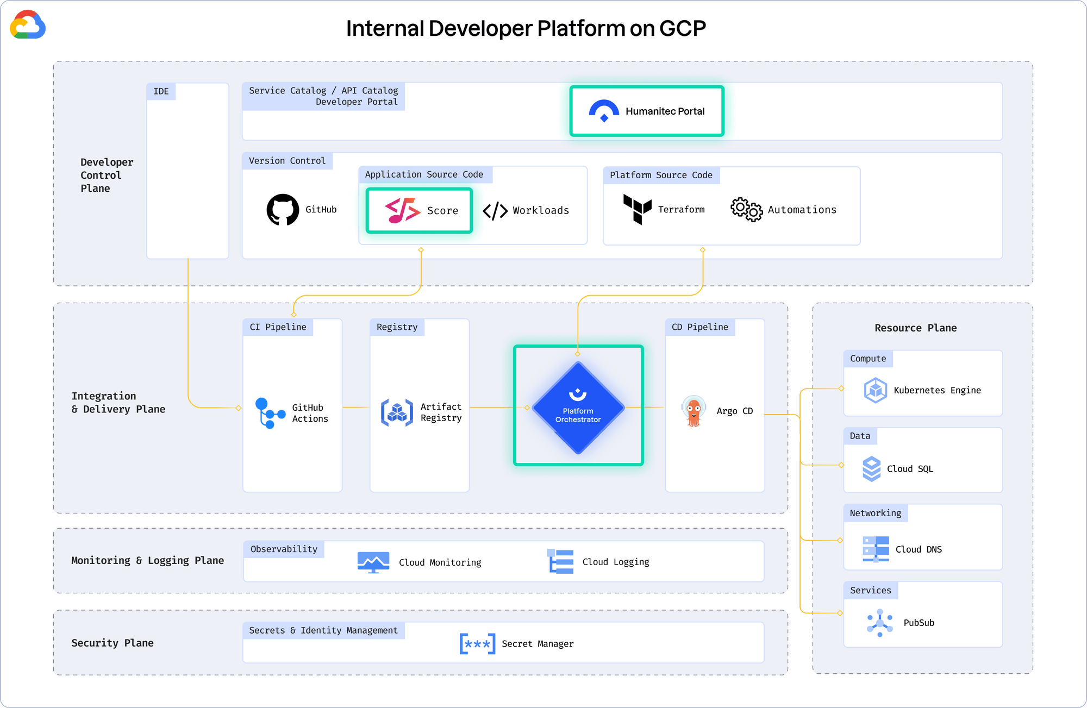
Task: Open the Humanitec Portal highlighted box
Action: (646, 111)
